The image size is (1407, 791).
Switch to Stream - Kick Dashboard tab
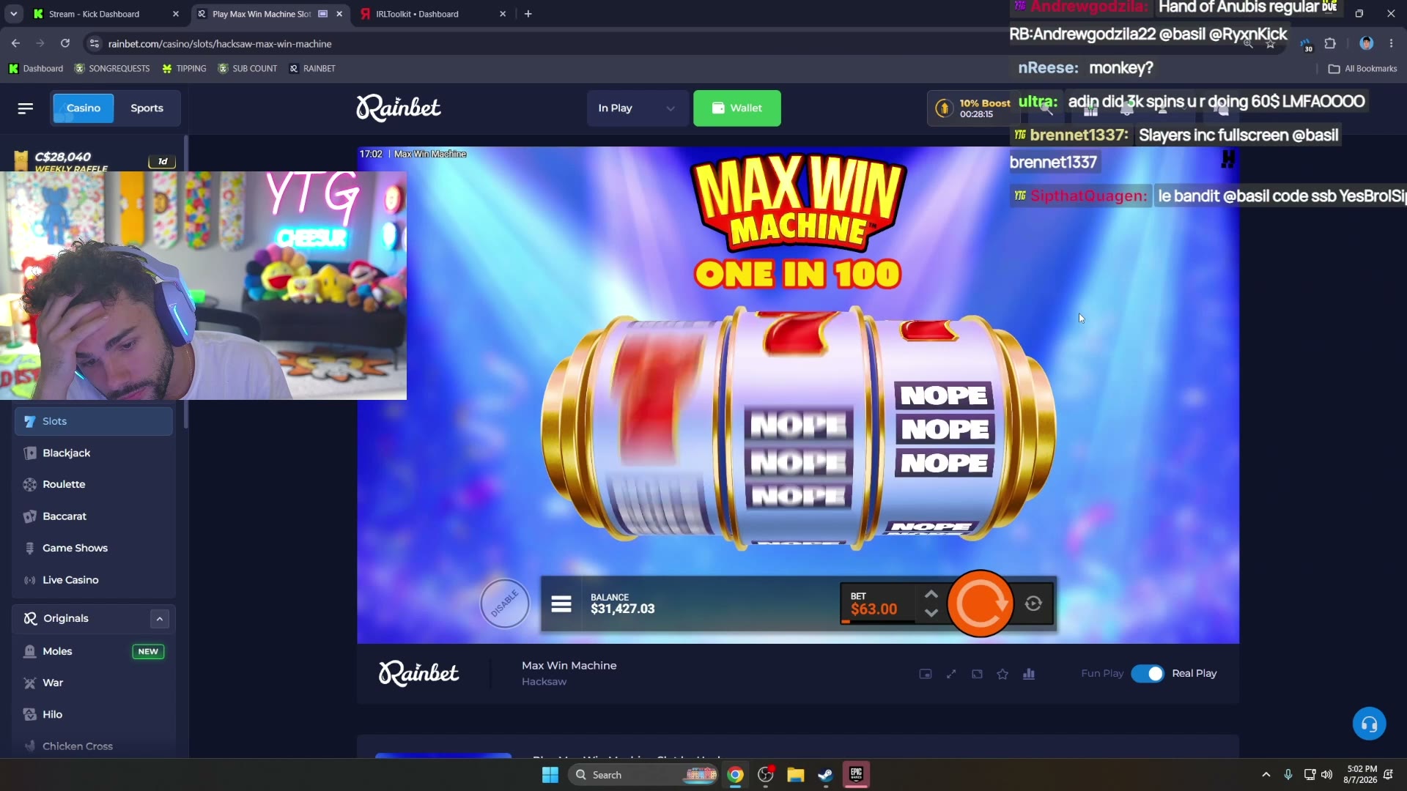(107, 14)
